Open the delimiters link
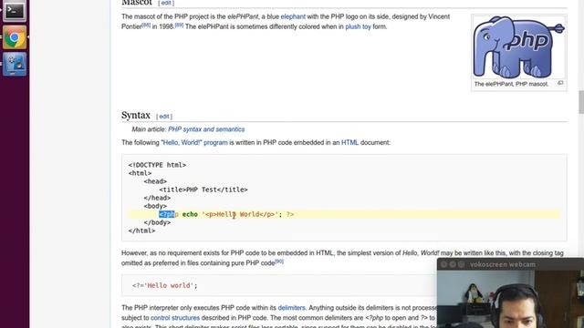 point(291,308)
